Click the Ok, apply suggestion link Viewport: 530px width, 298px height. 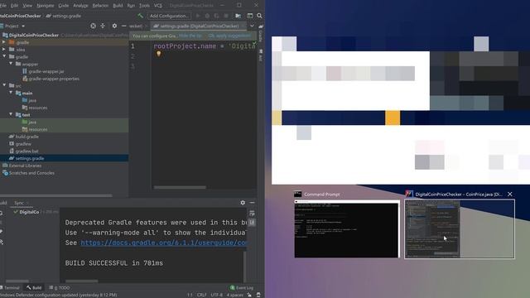click(x=229, y=36)
